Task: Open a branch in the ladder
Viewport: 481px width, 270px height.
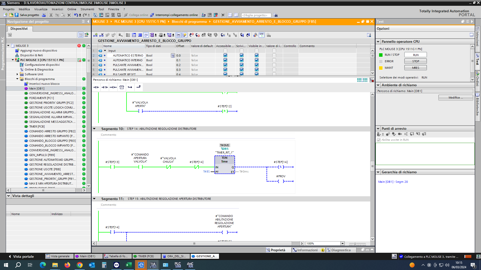Action: [130, 87]
